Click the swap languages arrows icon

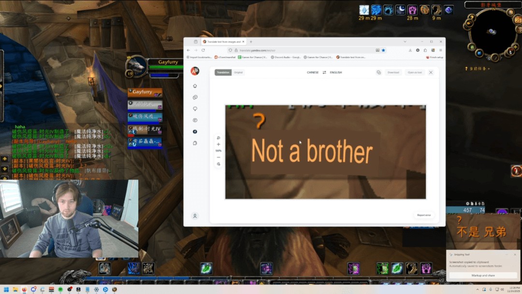click(x=324, y=72)
